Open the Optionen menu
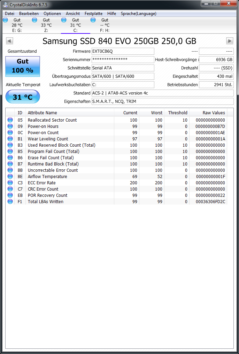The width and height of the screenshot is (239, 354). (52, 14)
